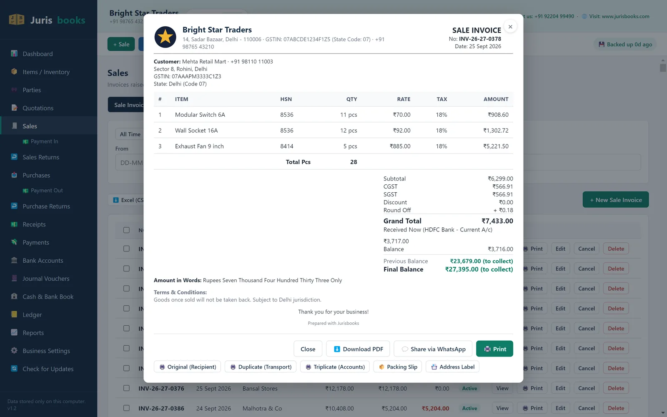Click the WhatsApp bubble icon
The height and width of the screenshot is (417, 667).
click(405, 349)
